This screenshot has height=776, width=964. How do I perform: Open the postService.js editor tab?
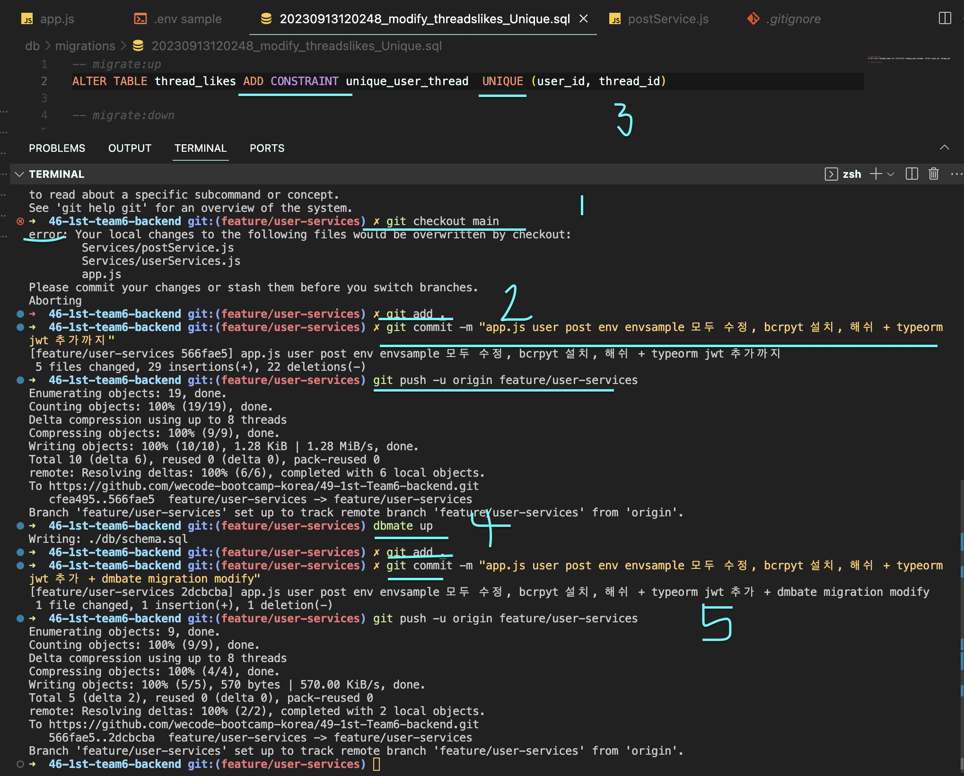coord(667,19)
